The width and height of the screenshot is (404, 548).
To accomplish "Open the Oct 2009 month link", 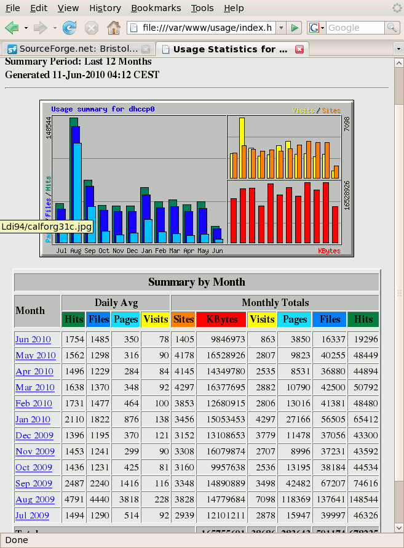I will pyautogui.click(x=34, y=468).
